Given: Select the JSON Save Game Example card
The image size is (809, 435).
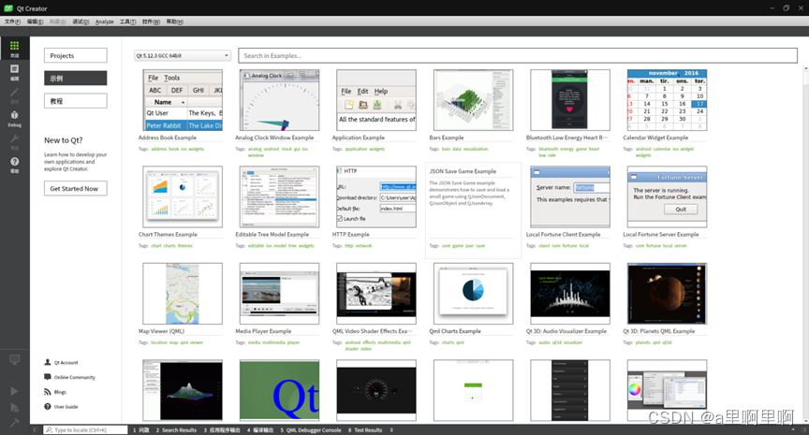Looking at the screenshot, I should [x=473, y=210].
